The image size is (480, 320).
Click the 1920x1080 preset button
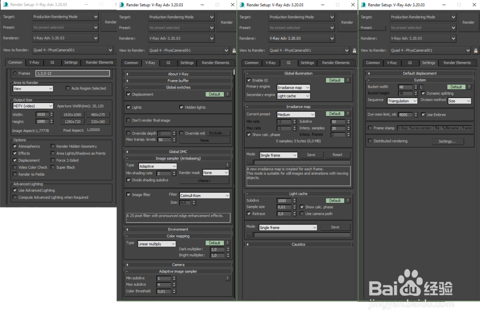point(72,115)
